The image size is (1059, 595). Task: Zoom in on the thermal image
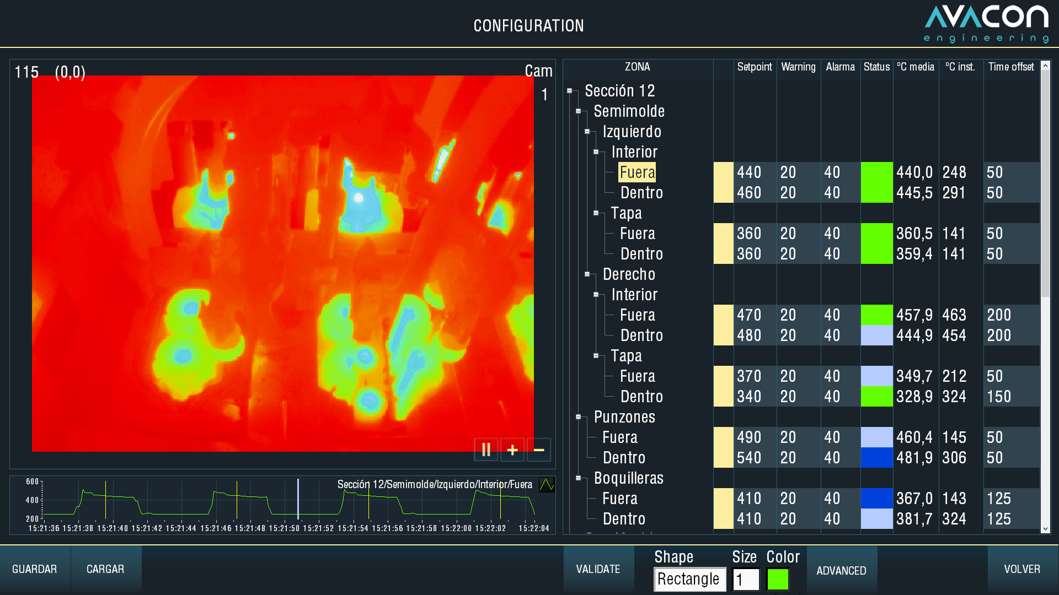point(512,450)
